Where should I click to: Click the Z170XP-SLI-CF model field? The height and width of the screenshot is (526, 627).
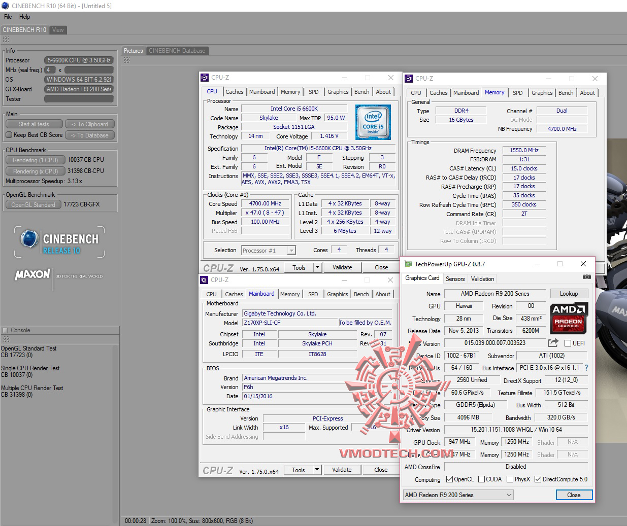click(290, 323)
